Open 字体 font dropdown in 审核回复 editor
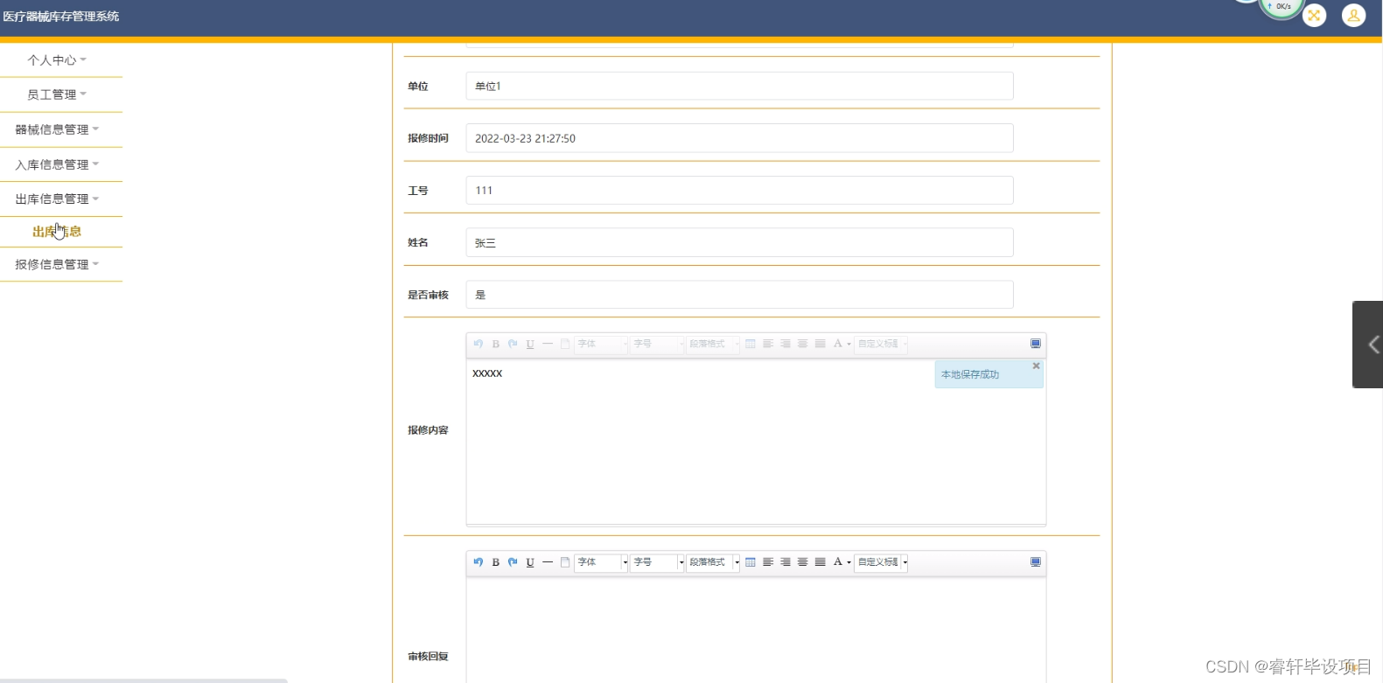1383x683 pixels. 602,562
